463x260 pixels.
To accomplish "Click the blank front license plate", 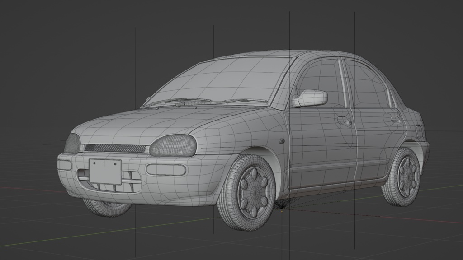I will [105, 172].
